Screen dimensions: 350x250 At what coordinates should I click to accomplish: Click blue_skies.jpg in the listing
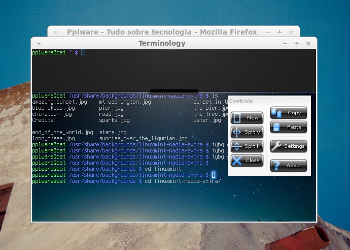point(54,108)
